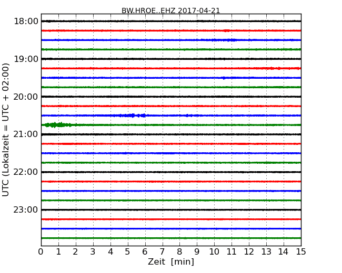Screen dimensions: 342x273
Task: Click the x-axis tick label 15
Action: pyautogui.click(x=301, y=252)
